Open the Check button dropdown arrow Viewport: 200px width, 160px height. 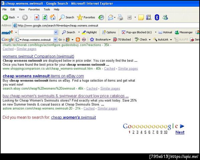click(150, 40)
